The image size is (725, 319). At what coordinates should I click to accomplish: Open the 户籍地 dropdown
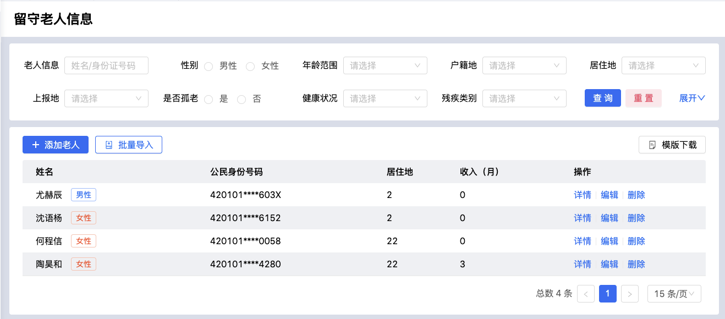tap(524, 65)
